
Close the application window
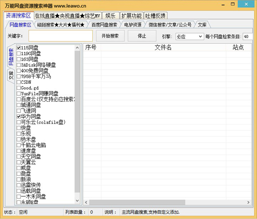click(246, 4)
